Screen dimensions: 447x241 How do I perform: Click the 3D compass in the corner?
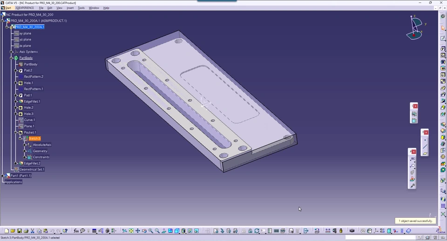pos(415,28)
